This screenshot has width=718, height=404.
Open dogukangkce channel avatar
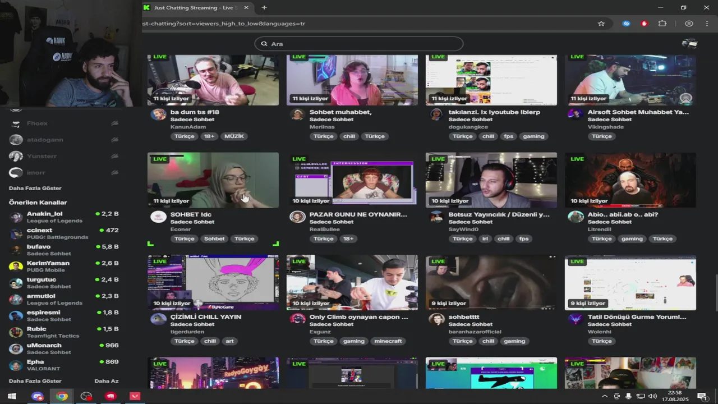click(436, 114)
